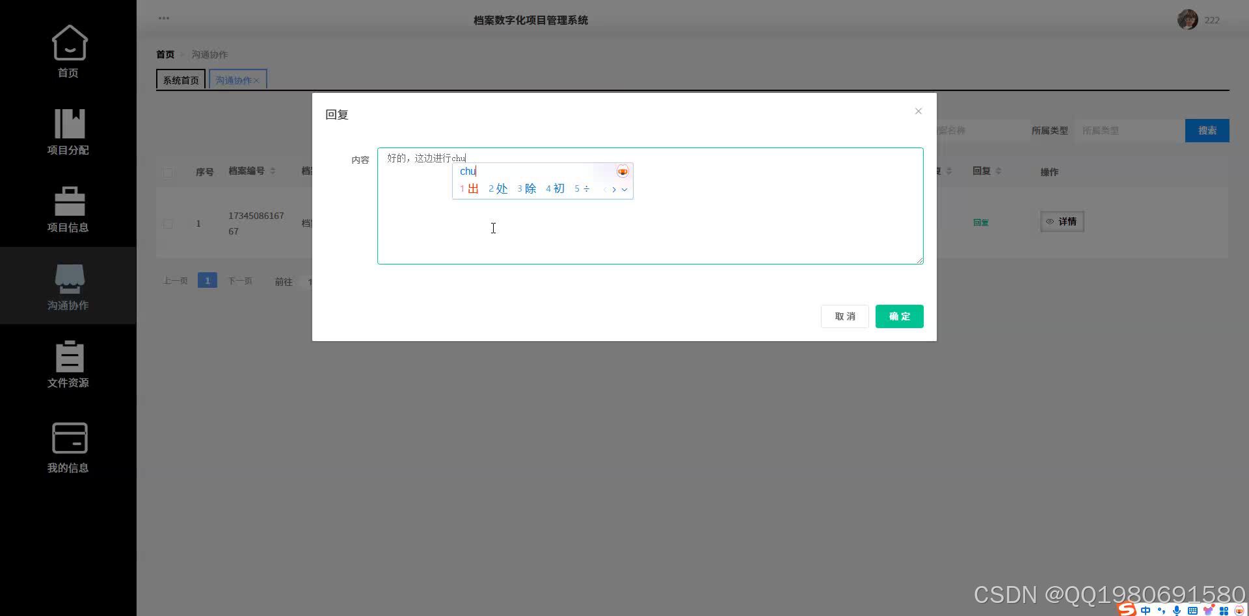Screen dimensions: 1249x616
Task: View record details via the 详情 button
Action: pos(1062,221)
